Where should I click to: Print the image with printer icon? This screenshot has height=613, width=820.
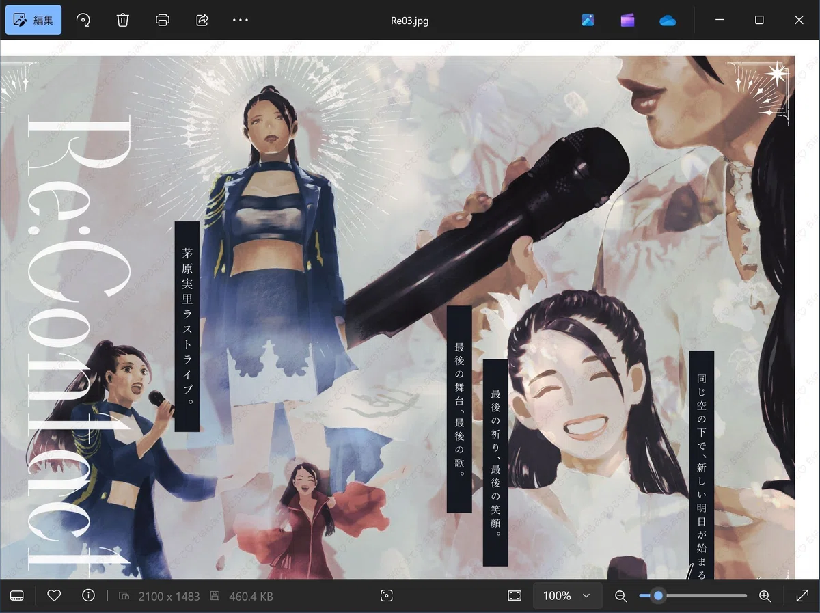[x=163, y=20]
